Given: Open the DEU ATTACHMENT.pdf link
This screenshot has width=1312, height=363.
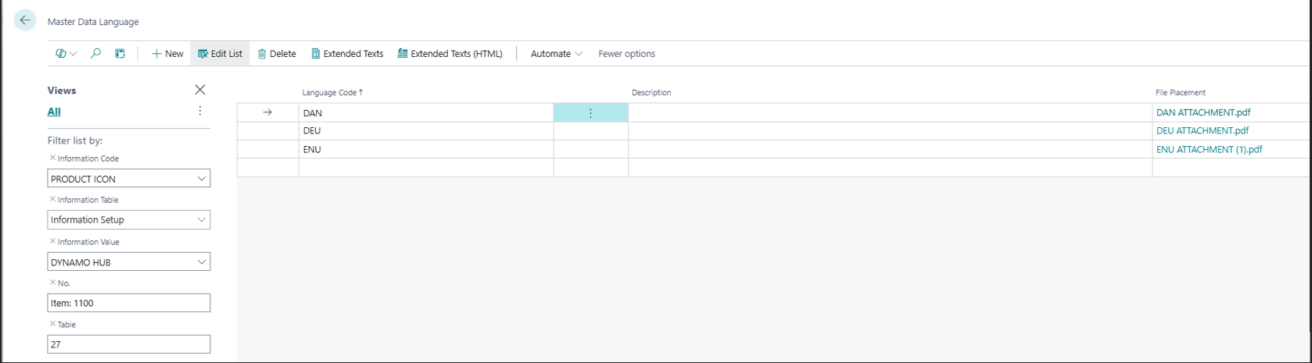Looking at the screenshot, I should click(x=1202, y=130).
